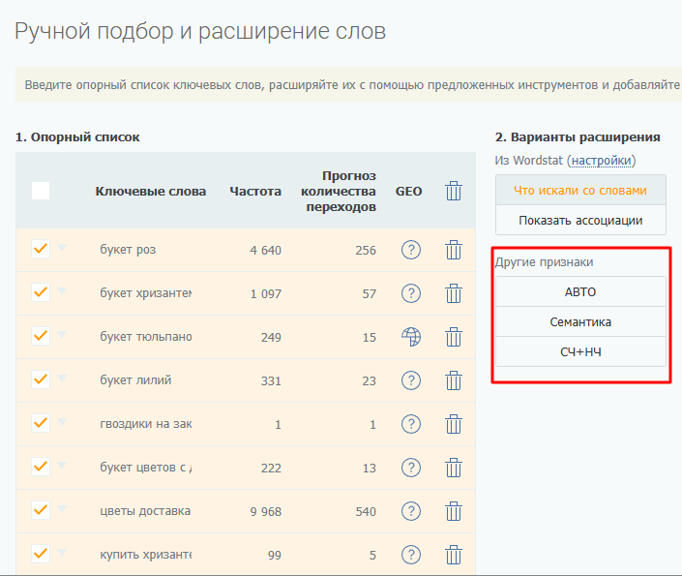Delete the букет роз keyword row
Image resolution: width=682 pixels, height=576 pixels.
pyautogui.click(x=453, y=250)
